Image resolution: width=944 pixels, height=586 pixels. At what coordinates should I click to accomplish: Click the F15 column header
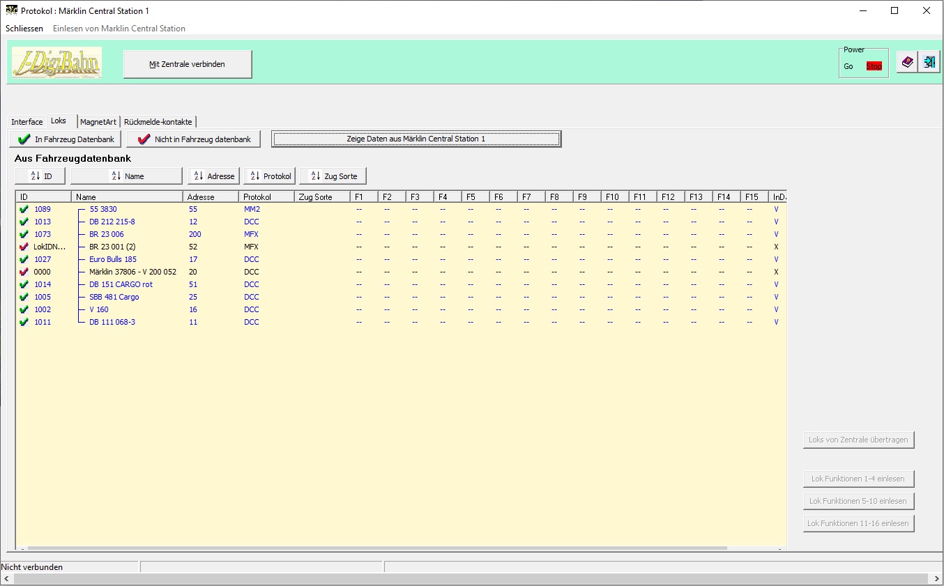pyautogui.click(x=754, y=197)
